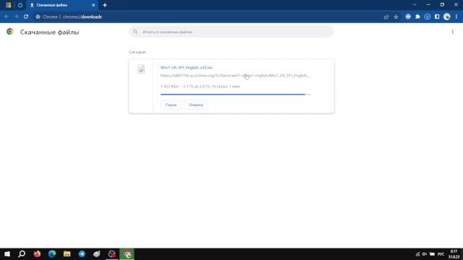Pause the download with Пауза button
Viewport: 463px width, 260px height.
click(x=171, y=105)
